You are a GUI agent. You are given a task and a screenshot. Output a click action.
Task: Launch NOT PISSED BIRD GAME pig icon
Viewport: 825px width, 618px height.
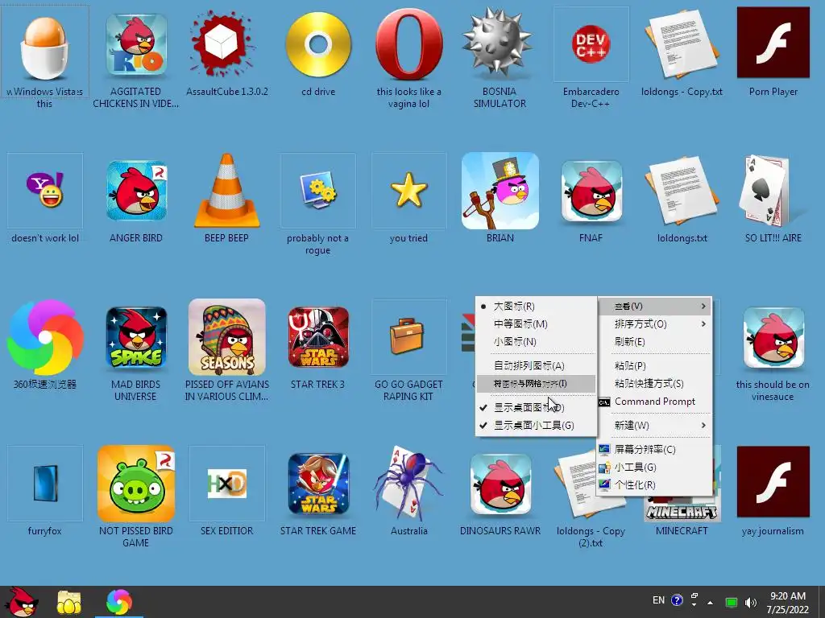click(136, 484)
